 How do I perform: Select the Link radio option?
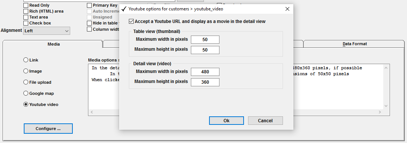[26, 60]
